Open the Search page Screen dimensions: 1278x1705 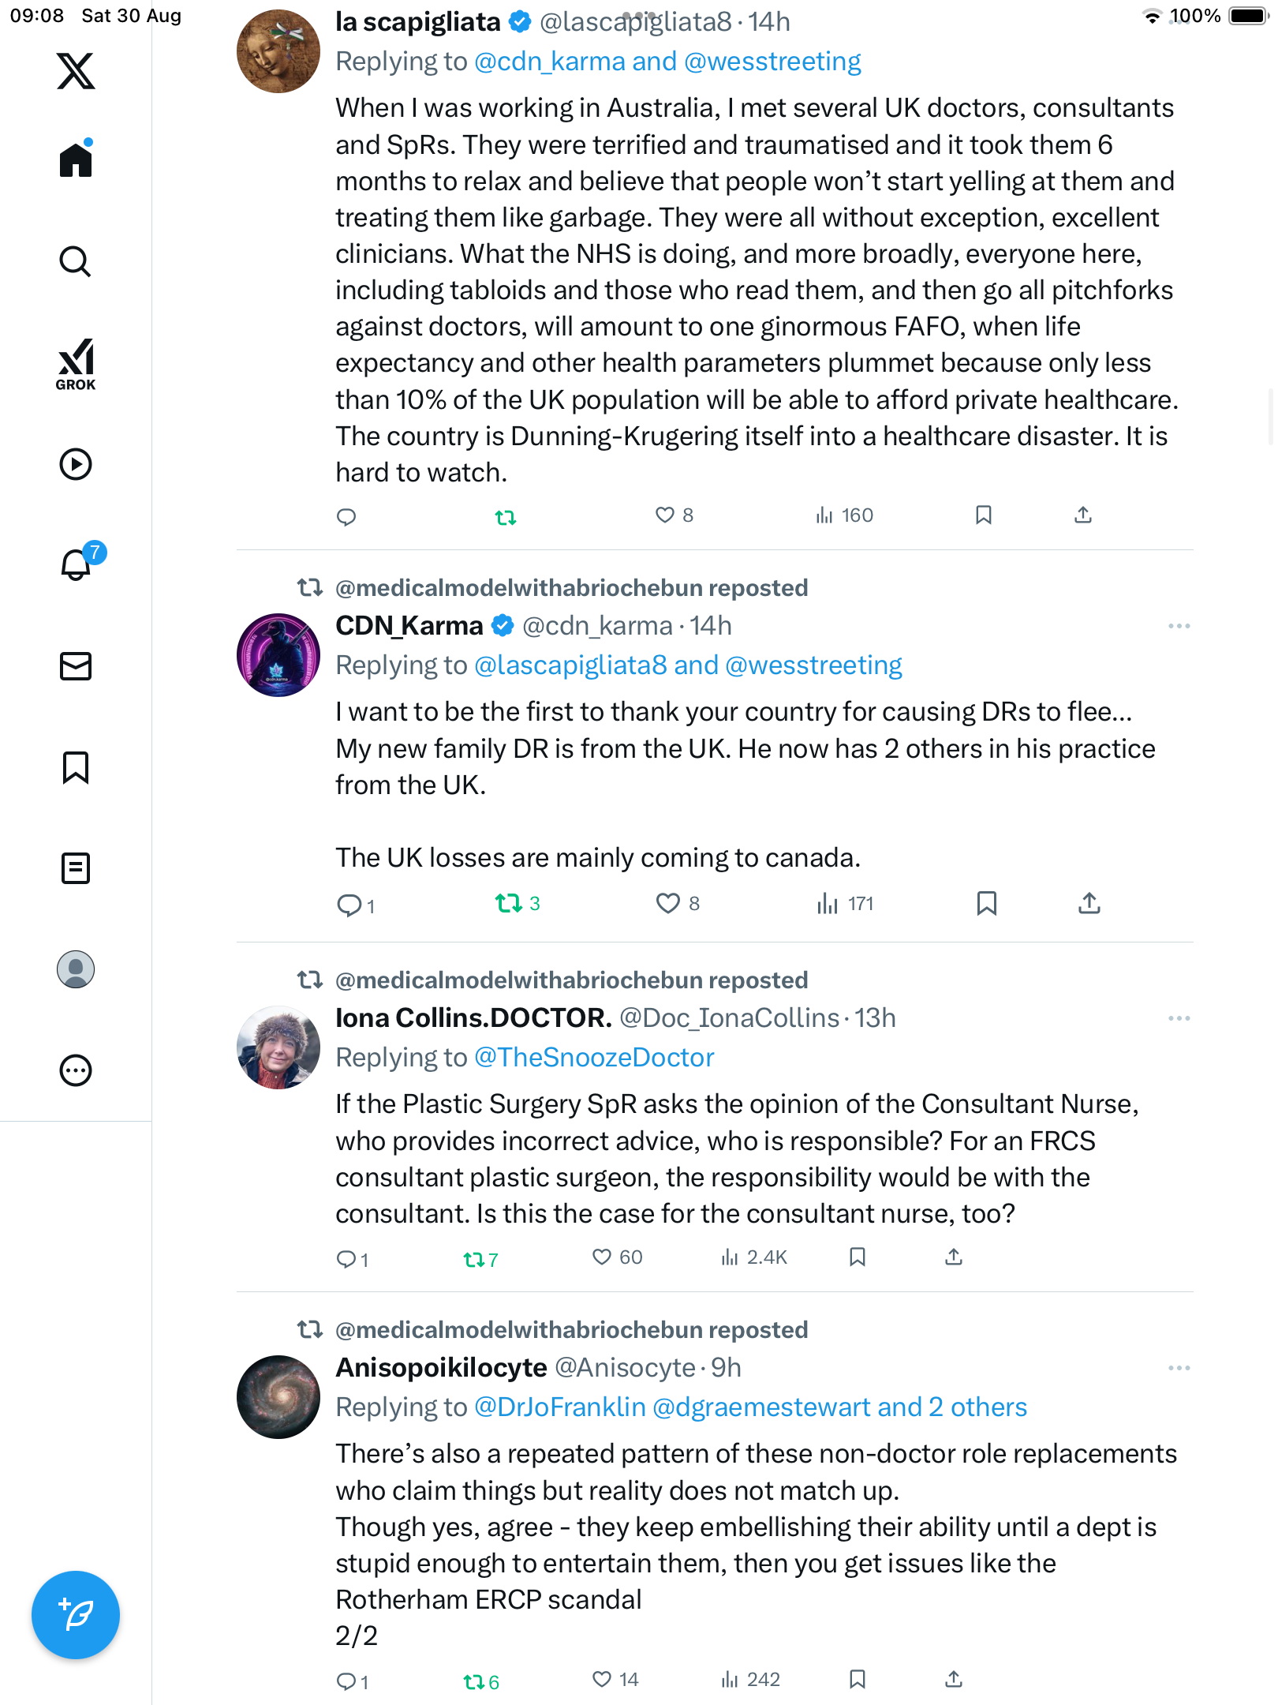(x=76, y=262)
